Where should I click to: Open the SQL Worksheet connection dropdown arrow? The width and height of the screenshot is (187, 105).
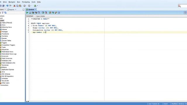pyautogui.click(x=38, y=6)
